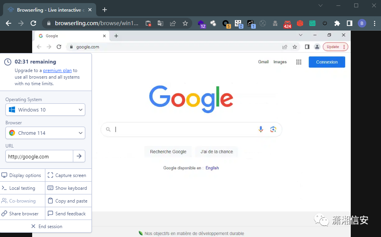Open Display options
Viewport: 381px width, 237px height.
[22, 175]
